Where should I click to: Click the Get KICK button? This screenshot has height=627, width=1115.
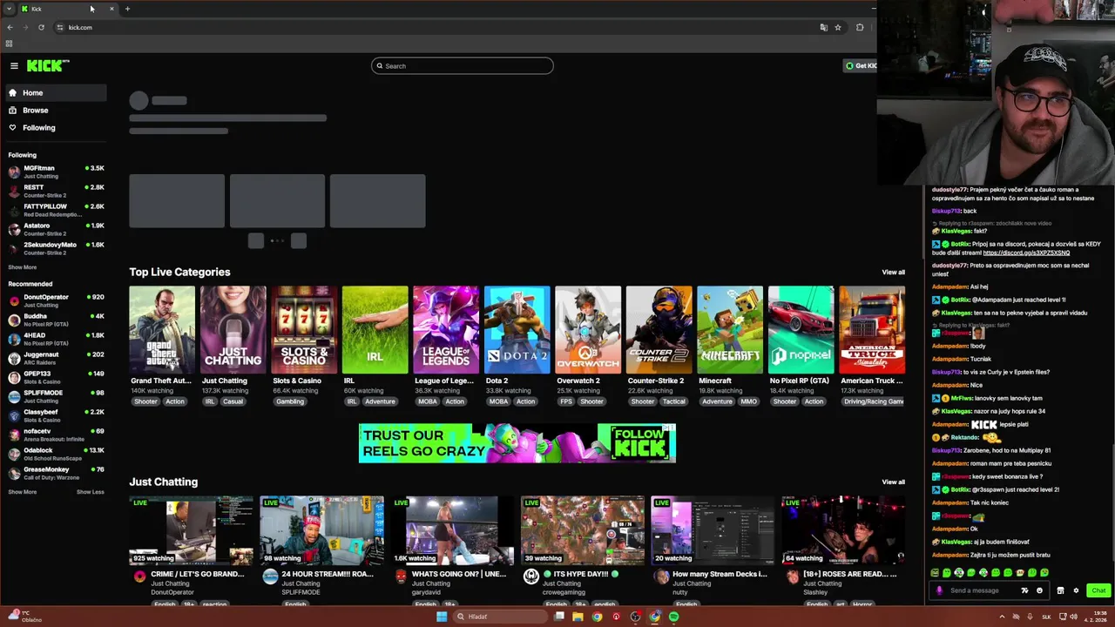861,65
